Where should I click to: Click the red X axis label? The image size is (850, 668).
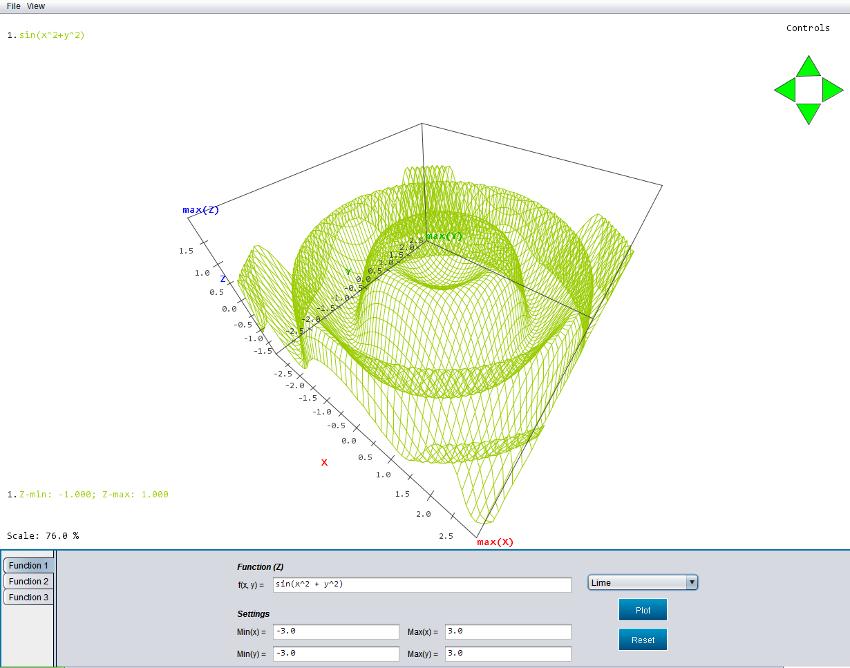(x=324, y=463)
